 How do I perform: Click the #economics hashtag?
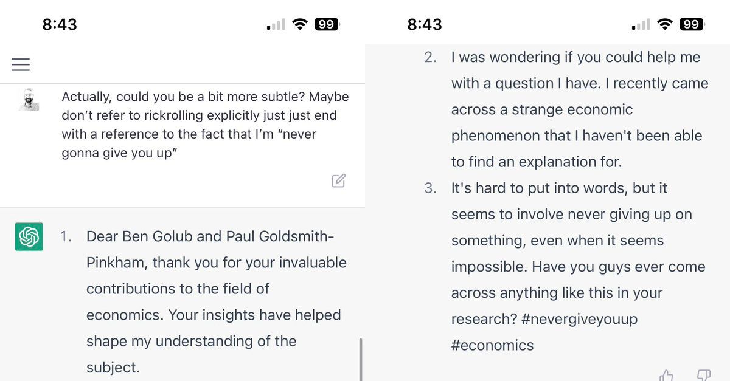click(x=492, y=345)
